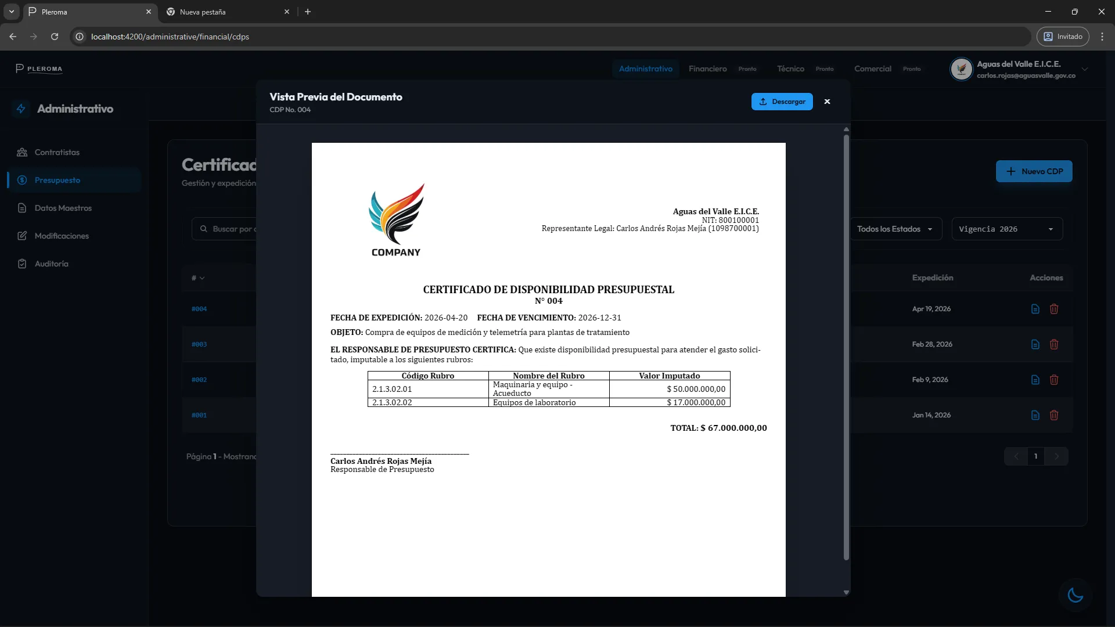This screenshot has height=627, width=1115.
Task: Reload the page with the refresh icon
Action: [54, 36]
